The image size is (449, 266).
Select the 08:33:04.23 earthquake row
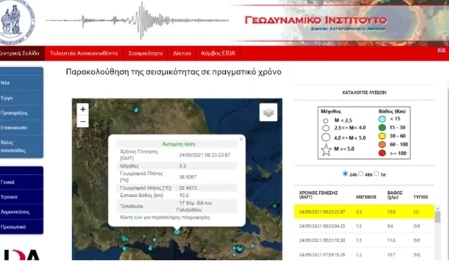pos(364,226)
